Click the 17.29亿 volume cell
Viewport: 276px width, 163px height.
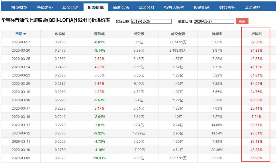click(139, 150)
